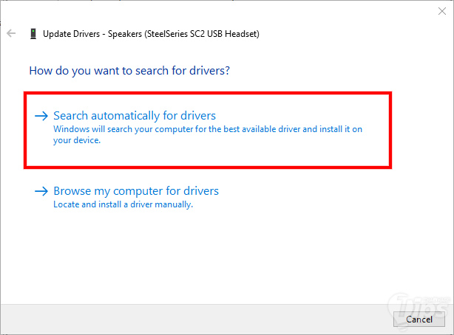Click the 'Locate and install a driver manually.' description
The width and height of the screenshot is (454, 335).
123,204
